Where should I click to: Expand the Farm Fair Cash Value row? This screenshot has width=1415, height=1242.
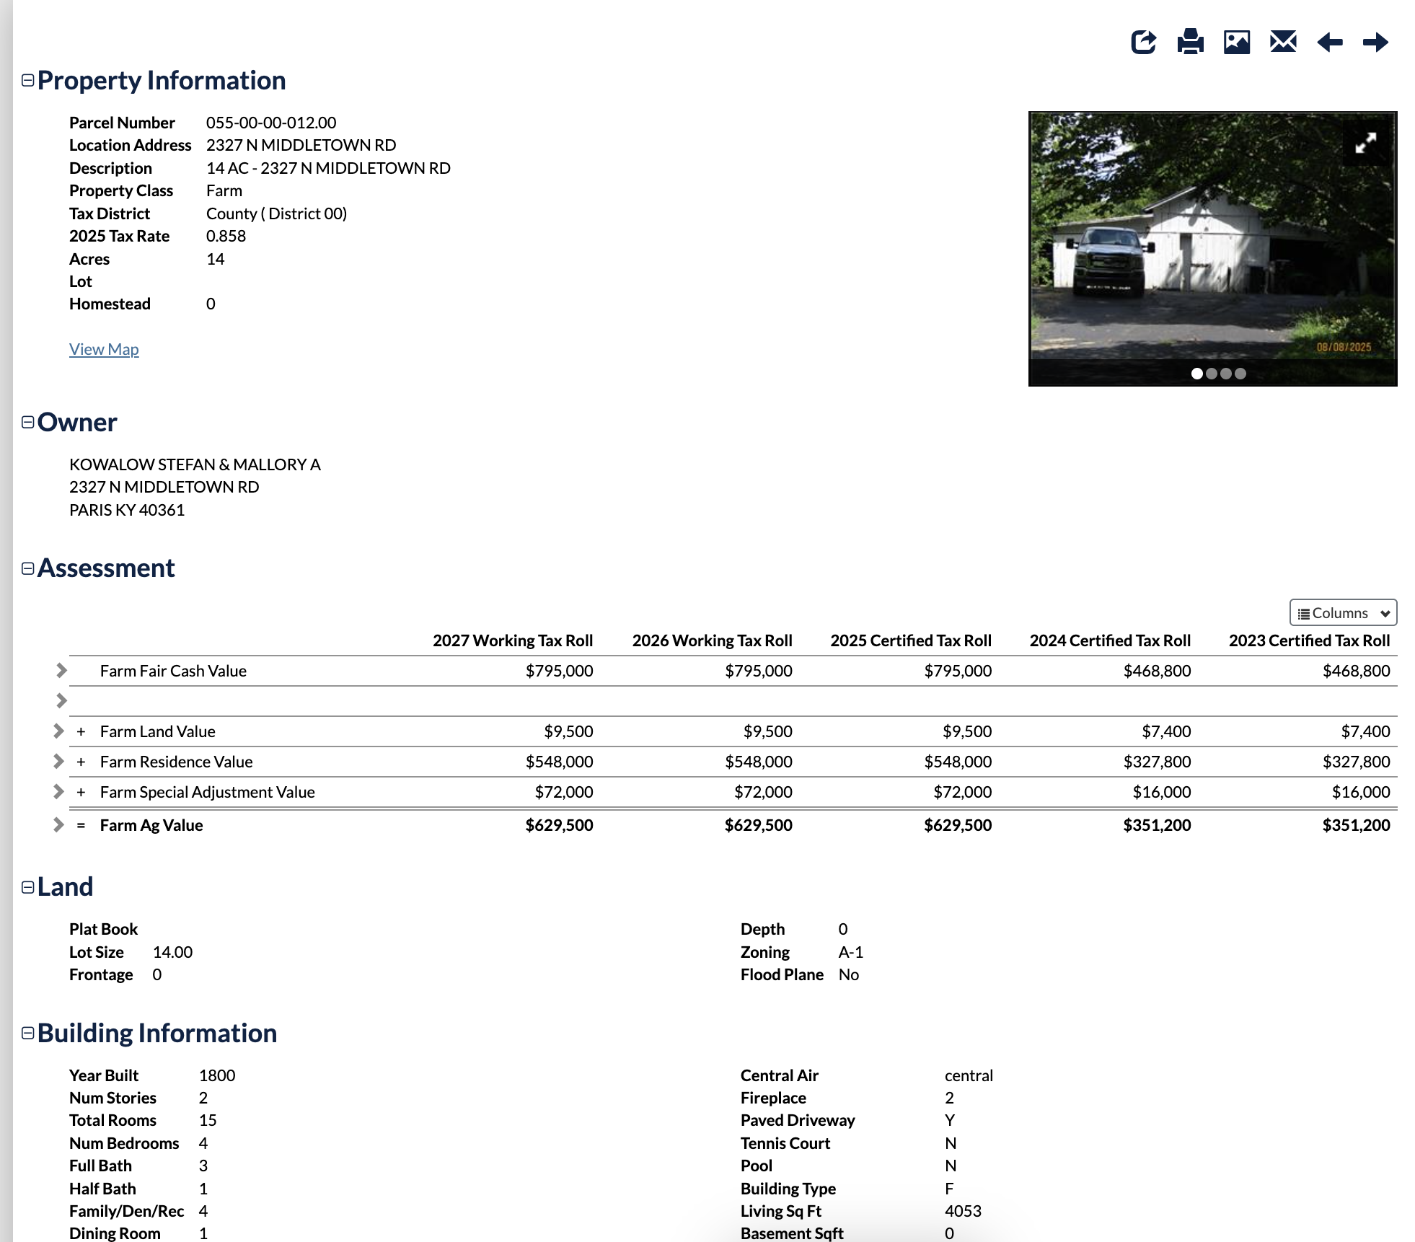(x=61, y=671)
